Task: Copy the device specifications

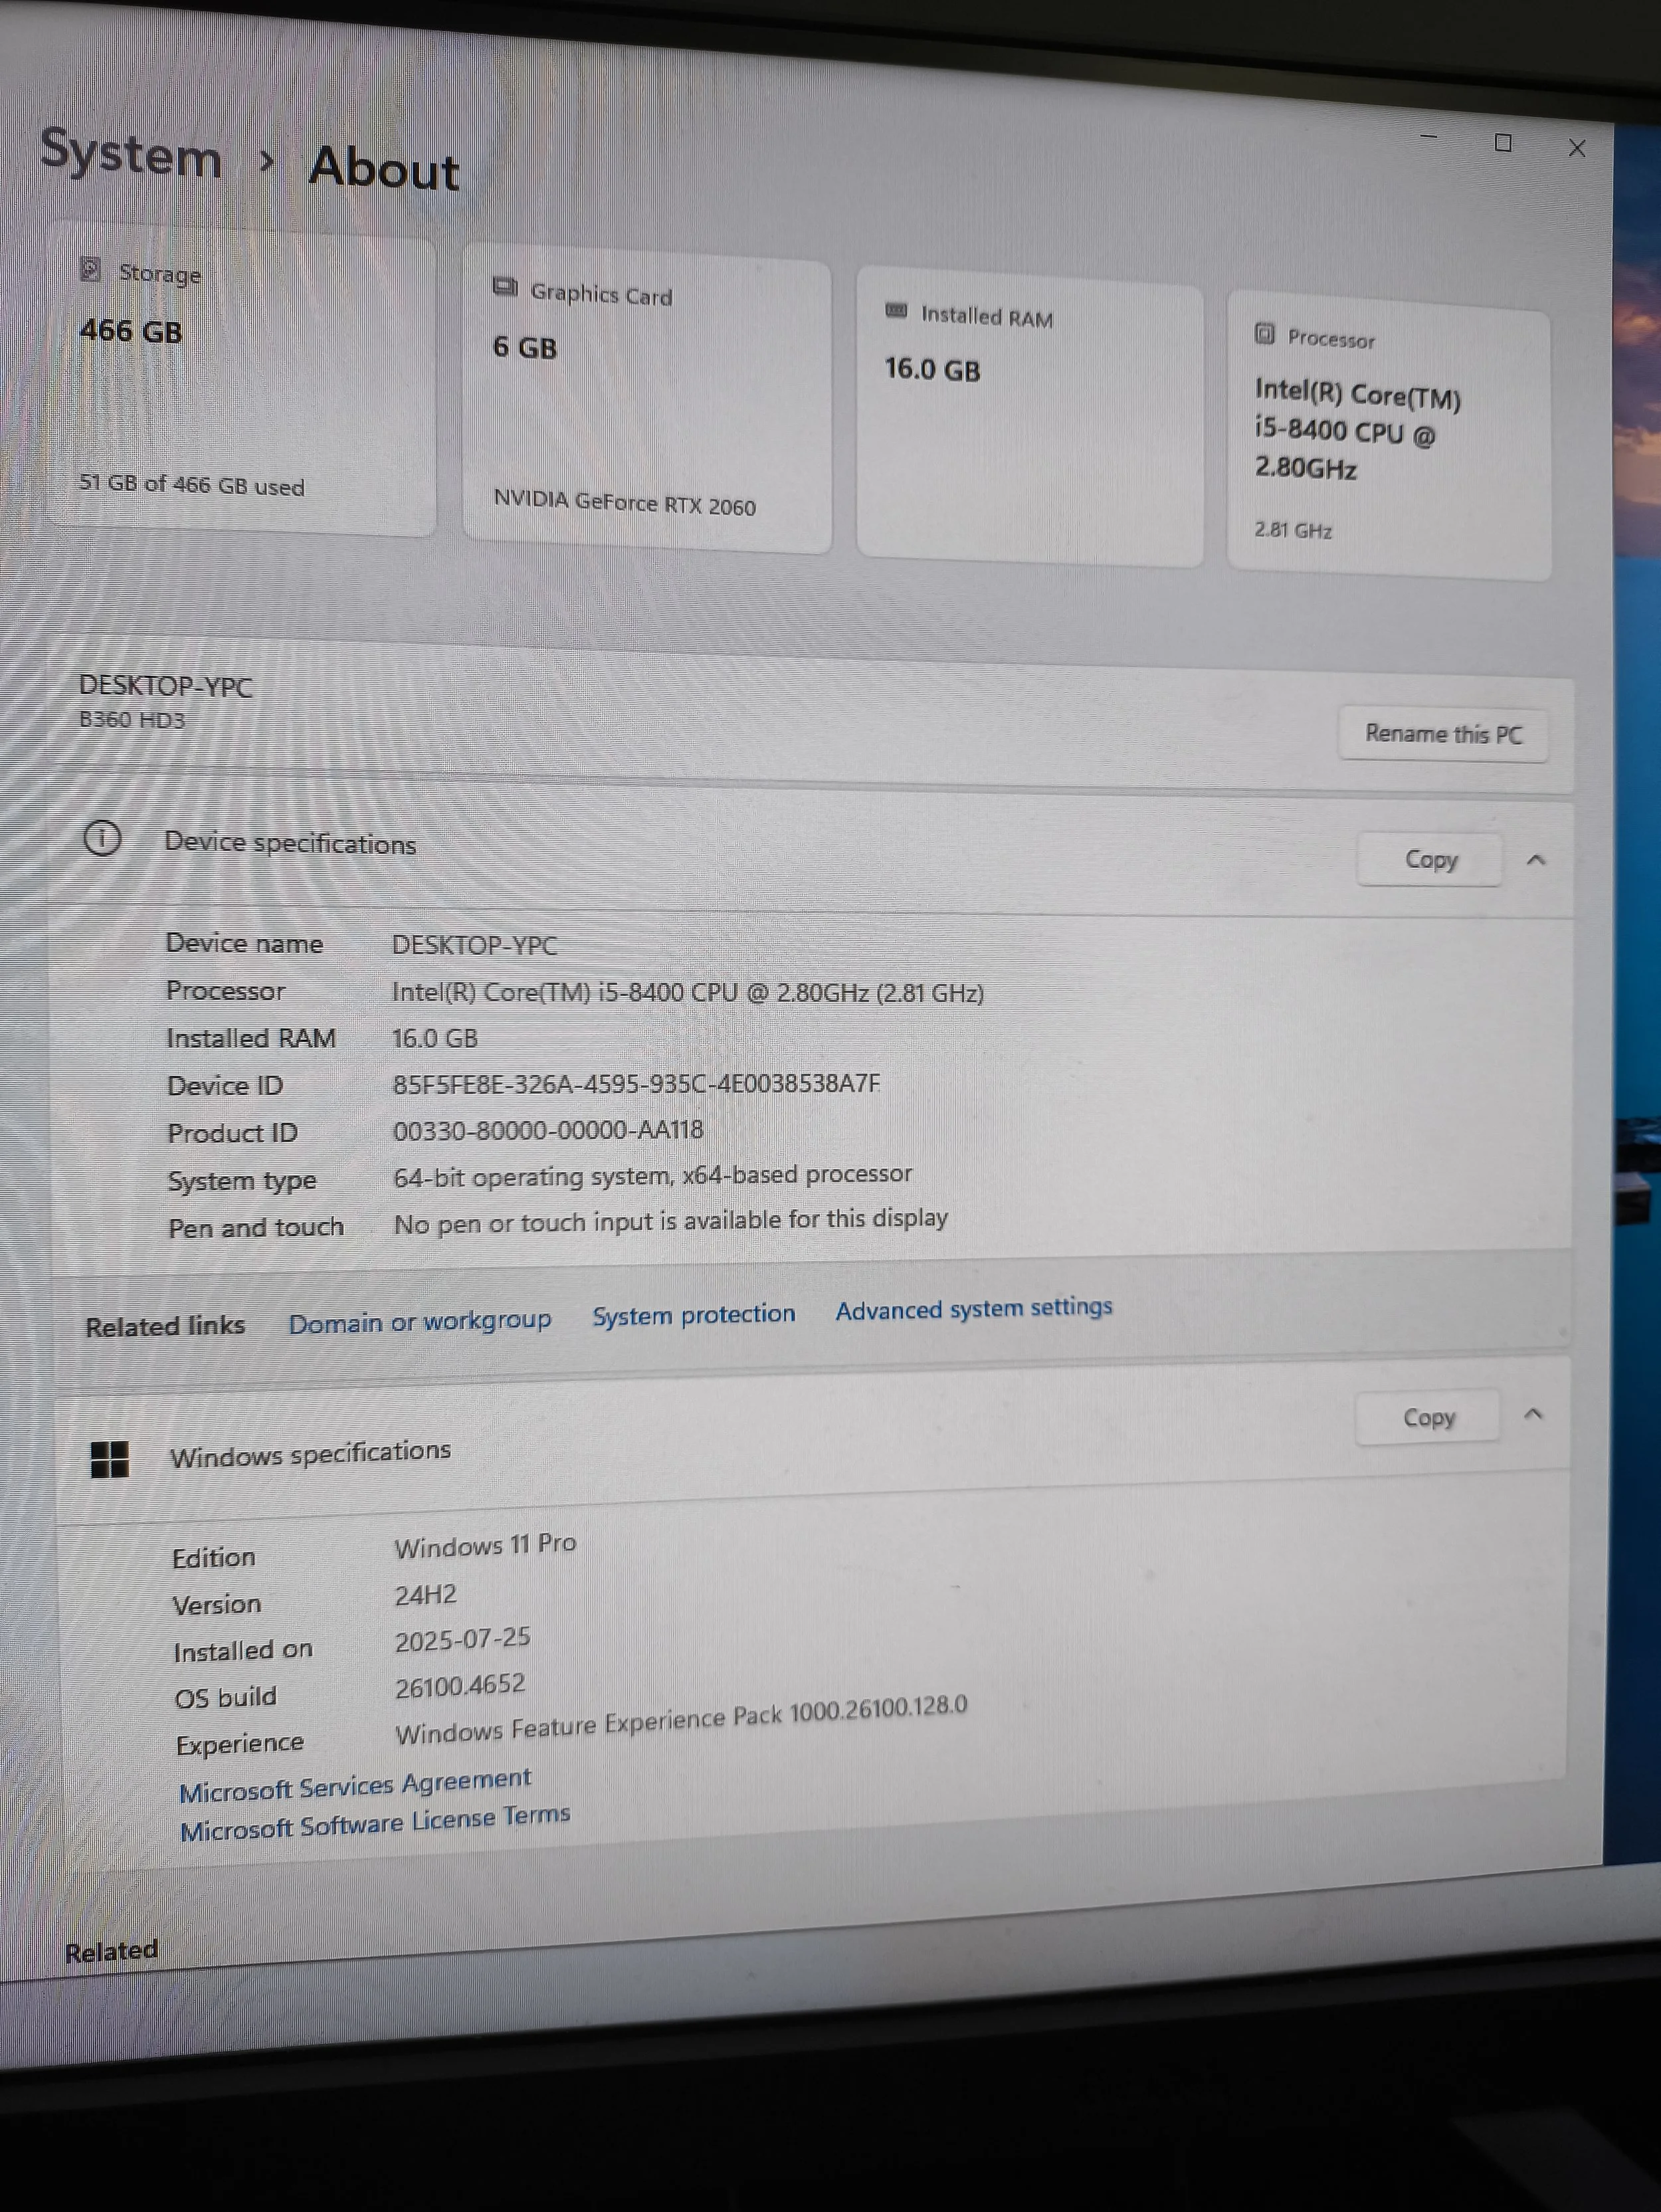Action: point(1430,859)
